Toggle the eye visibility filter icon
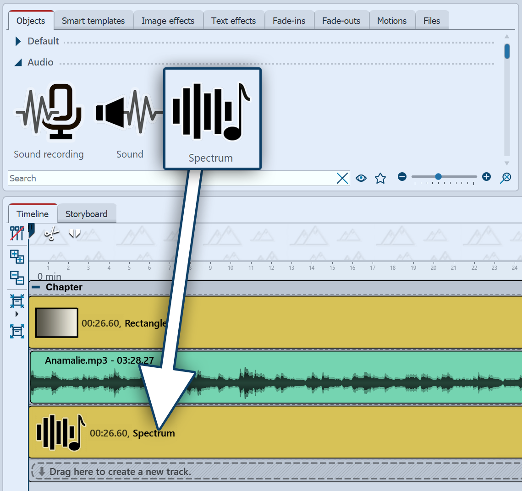Image resolution: width=522 pixels, height=491 pixels. [x=361, y=178]
